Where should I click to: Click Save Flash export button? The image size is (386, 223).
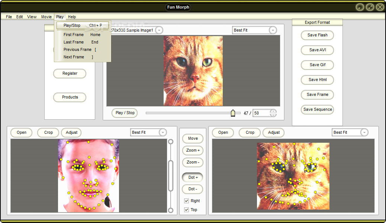click(x=317, y=35)
